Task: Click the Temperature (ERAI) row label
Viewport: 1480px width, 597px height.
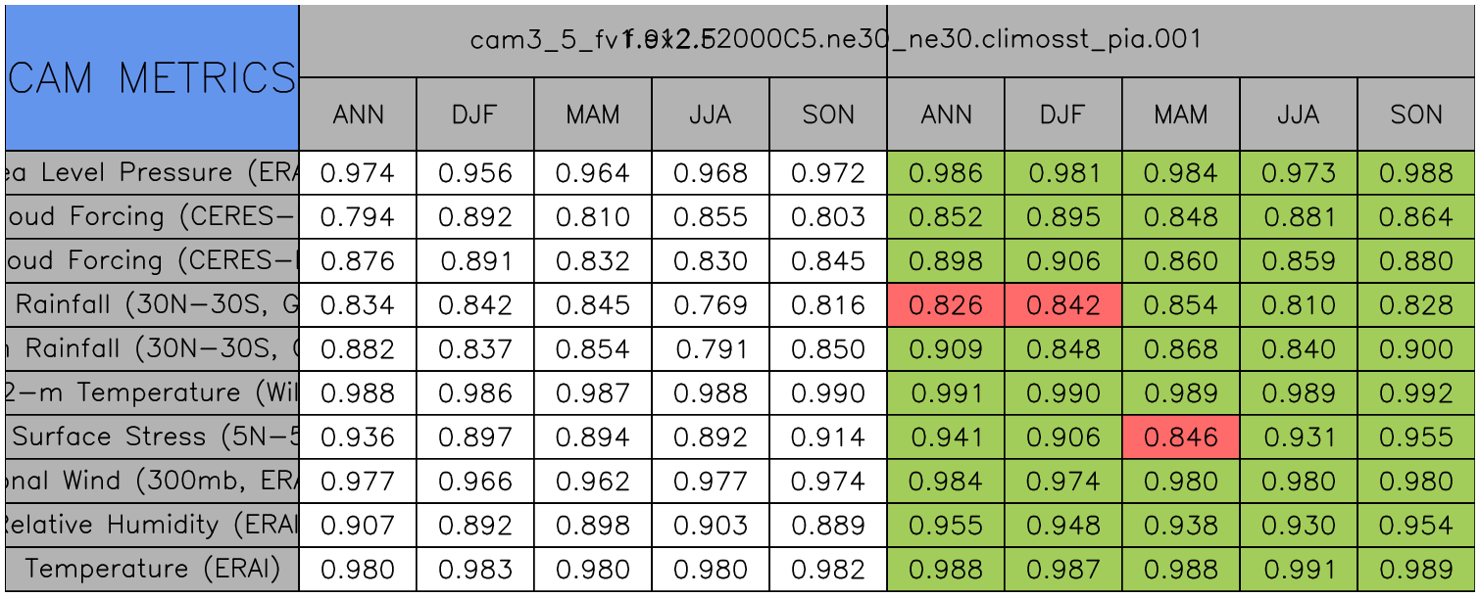Action: click(x=152, y=569)
